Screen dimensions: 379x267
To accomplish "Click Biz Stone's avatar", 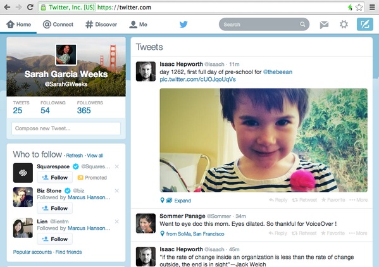I will coord(23,197).
